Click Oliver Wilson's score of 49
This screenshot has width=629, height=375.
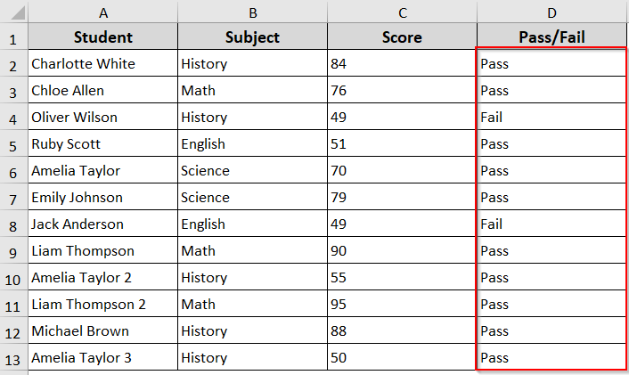tap(403, 118)
